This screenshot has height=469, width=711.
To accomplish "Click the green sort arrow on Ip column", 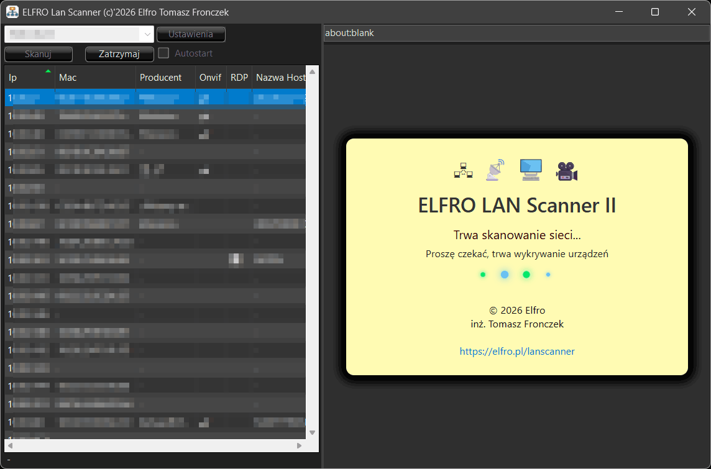I will coord(48,71).
